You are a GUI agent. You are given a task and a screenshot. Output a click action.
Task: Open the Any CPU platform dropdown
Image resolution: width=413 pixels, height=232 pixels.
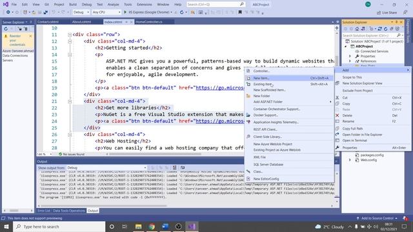coord(106,12)
